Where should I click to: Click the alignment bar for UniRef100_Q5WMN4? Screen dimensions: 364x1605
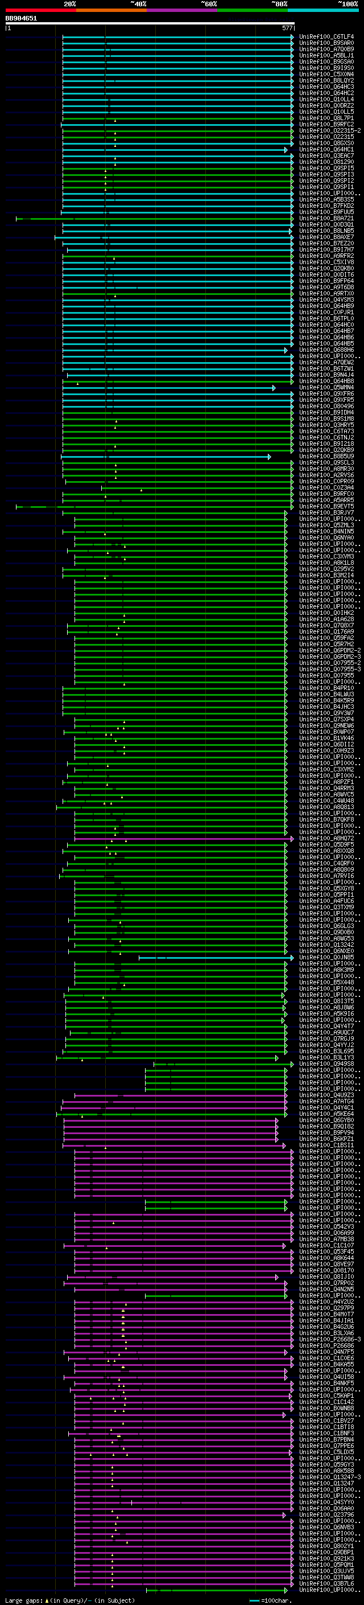point(168,388)
